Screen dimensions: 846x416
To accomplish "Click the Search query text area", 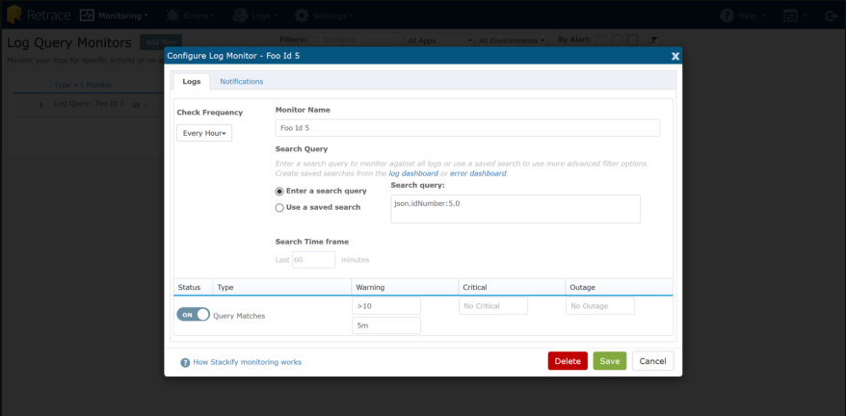I will [516, 209].
